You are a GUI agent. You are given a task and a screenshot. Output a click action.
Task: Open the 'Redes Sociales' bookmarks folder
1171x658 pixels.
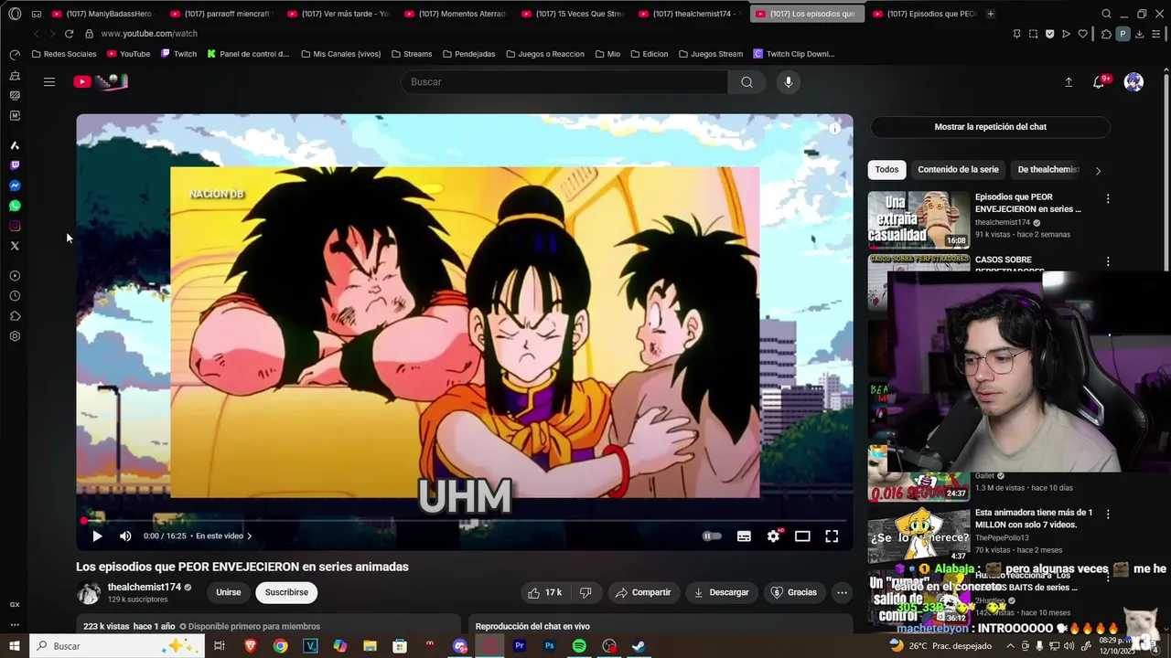63,54
